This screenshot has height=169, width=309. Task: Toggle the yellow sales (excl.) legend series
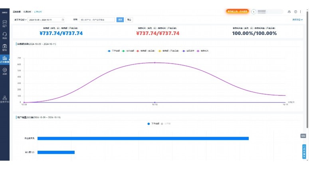(x=168, y=51)
